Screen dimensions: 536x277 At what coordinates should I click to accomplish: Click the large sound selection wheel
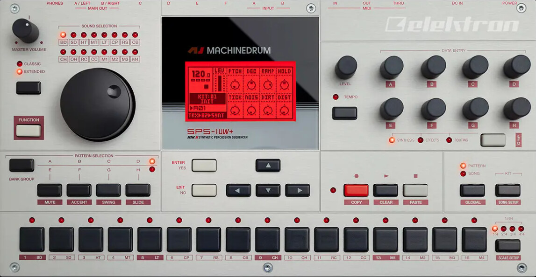pos(98,104)
